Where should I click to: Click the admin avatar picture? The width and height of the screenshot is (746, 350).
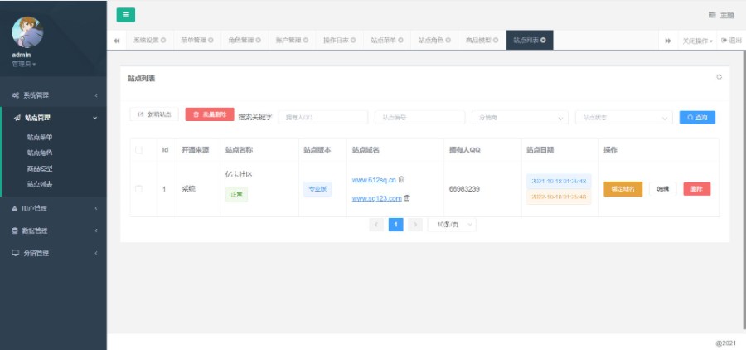point(29,32)
